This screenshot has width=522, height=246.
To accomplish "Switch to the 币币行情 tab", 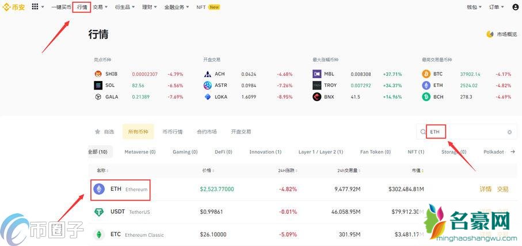I will click(x=173, y=132).
